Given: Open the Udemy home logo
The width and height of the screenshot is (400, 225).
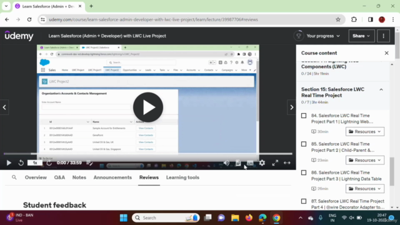Looking at the screenshot, I should (x=19, y=36).
